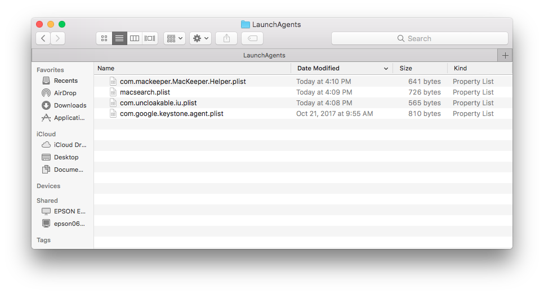Viewport: 544px width, 294px height.
Task: Switch to Cover Flow view
Action: tap(150, 38)
